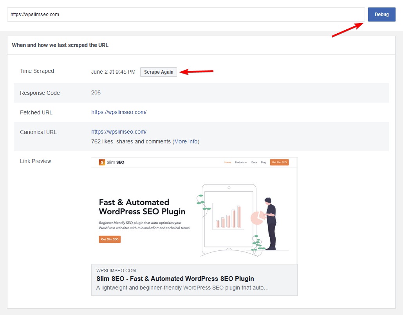Viewport: 403px width, 315px height.
Task: Open the Fetched URL link
Action: tap(119, 112)
